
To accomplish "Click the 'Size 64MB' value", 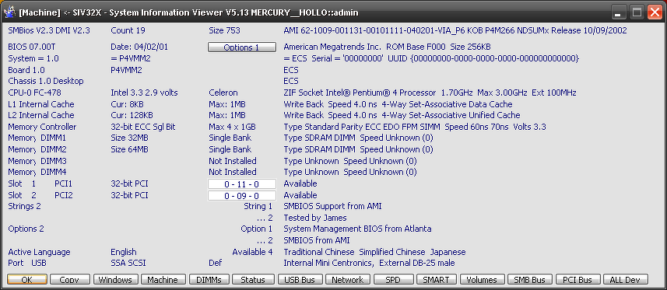I will [x=129, y=149].
